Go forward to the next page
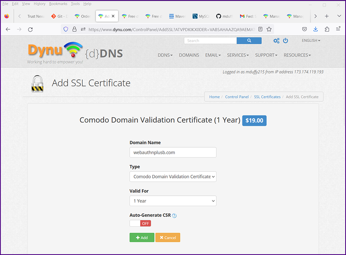Viewport: 346px width, 255px height. [19, 29]
